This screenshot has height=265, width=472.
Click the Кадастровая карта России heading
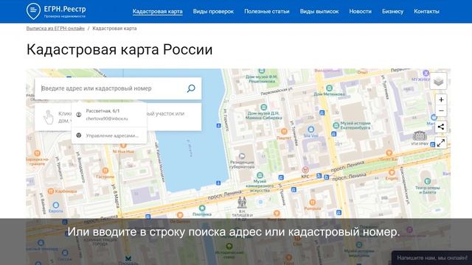coord(119,49)
